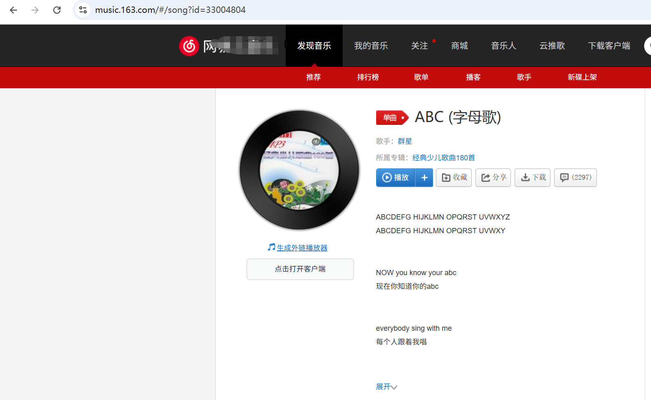This screenshot has width=651, height=400.
Task: Click the browser forward arrow
Action: pos(35,10)
